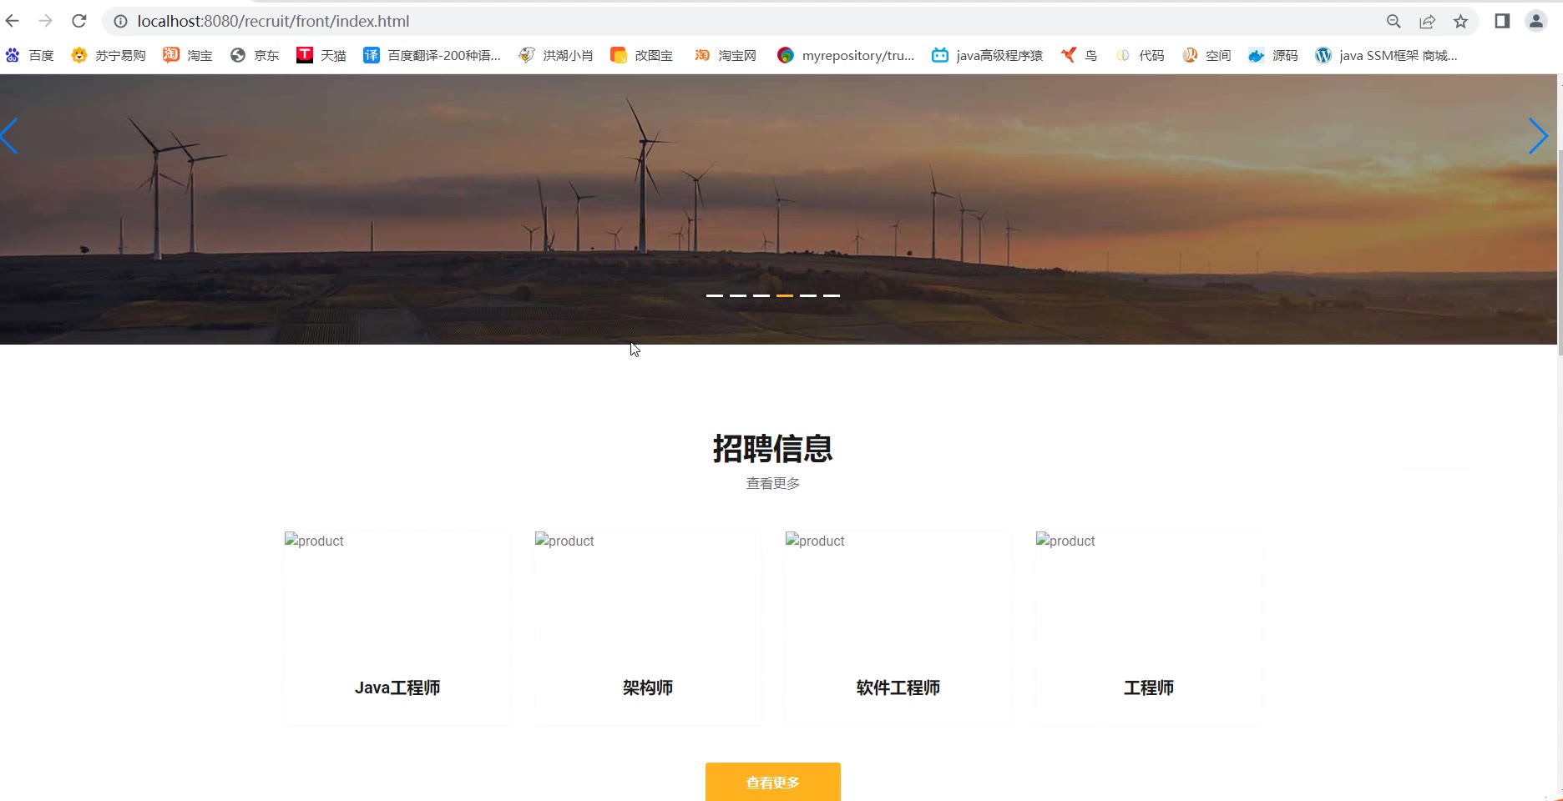
Task: Click the 软件工程师 title
Action: point(898,688)
